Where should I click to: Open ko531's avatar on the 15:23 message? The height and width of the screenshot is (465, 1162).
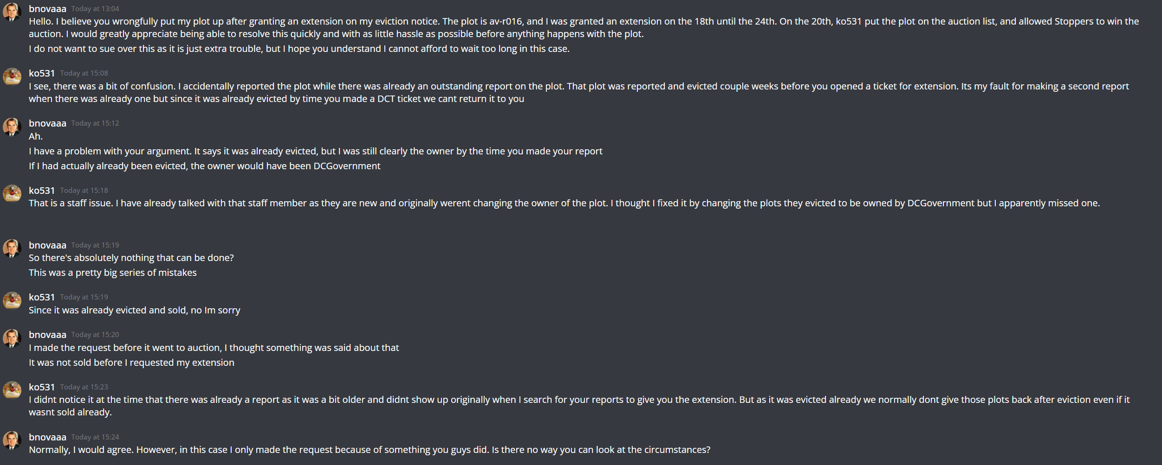point(12,390)
